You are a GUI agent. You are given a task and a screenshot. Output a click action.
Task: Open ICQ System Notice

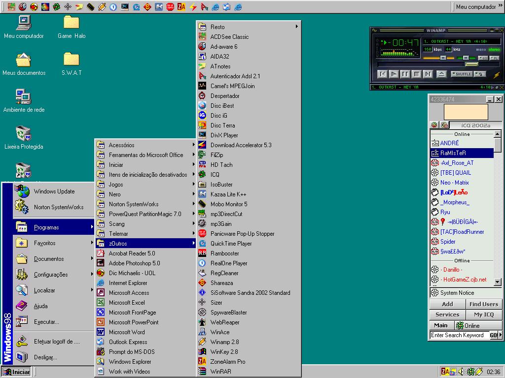click(466, 292)
